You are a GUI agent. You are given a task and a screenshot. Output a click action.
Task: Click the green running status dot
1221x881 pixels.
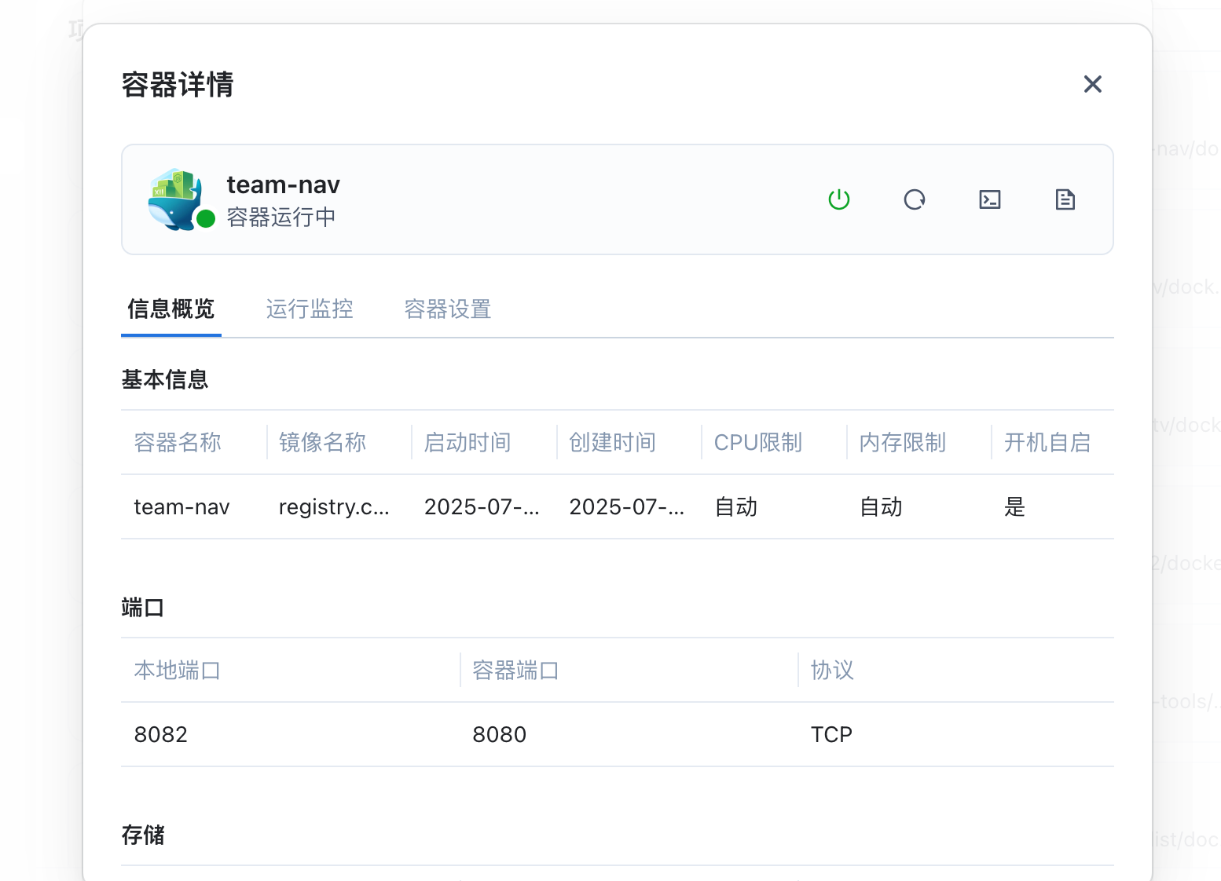(x=206, y=219)
